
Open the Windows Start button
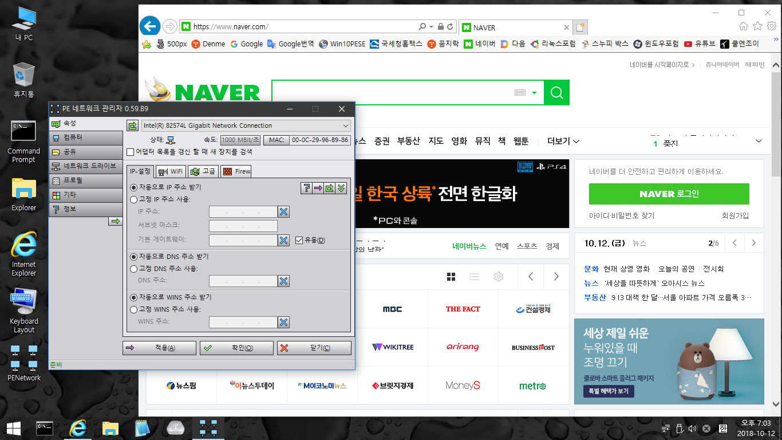[14, 428]
